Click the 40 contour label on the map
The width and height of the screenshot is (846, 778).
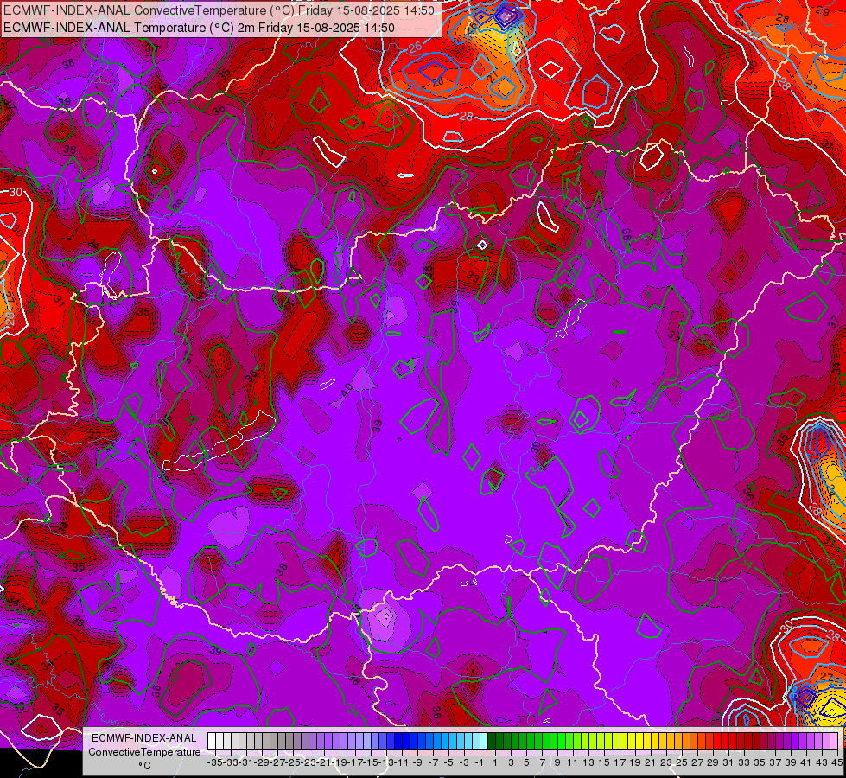pyautogui.click(x=347, y=389)
